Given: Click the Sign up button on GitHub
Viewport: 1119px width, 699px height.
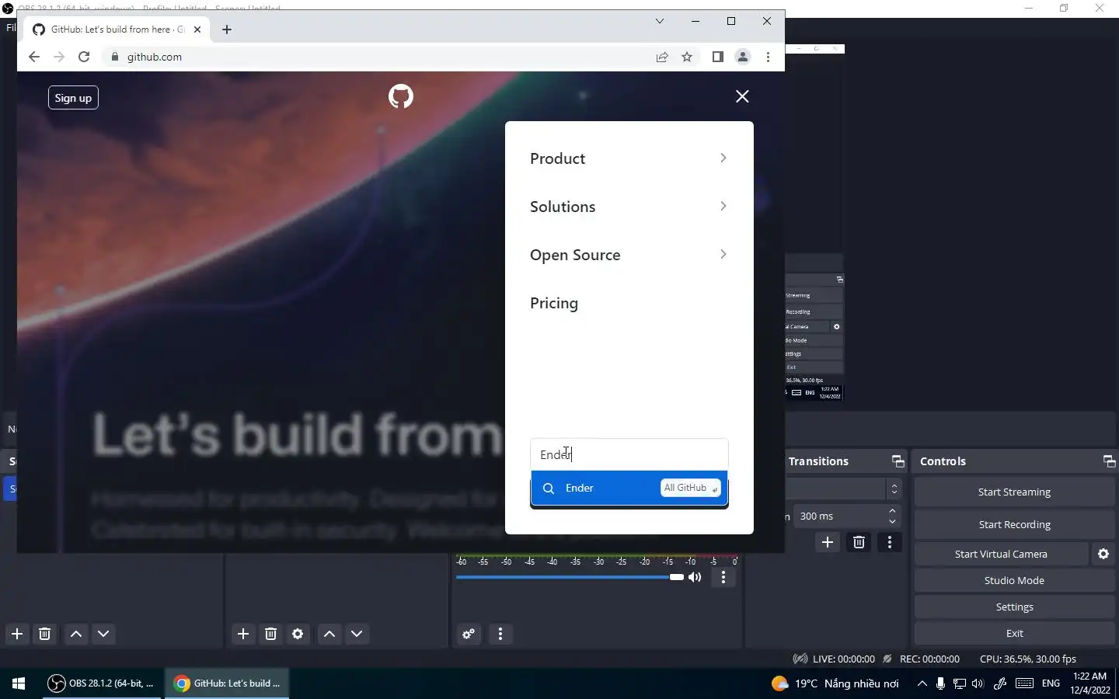Looking at the screenshot, I should pyautogui.click(x=73, y=98).
